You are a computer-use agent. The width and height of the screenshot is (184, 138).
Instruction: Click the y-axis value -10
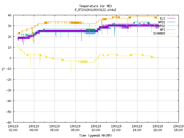click(x=9, y=69)
